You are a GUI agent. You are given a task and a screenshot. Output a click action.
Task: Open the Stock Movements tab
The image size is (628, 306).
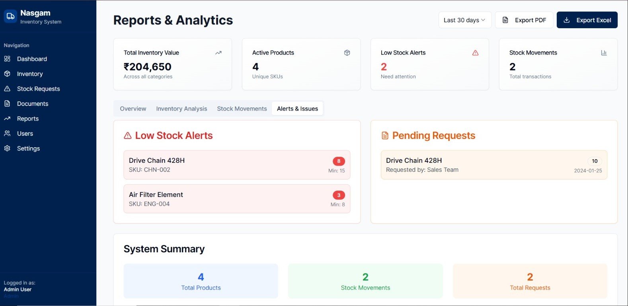[x=242, y=109]
